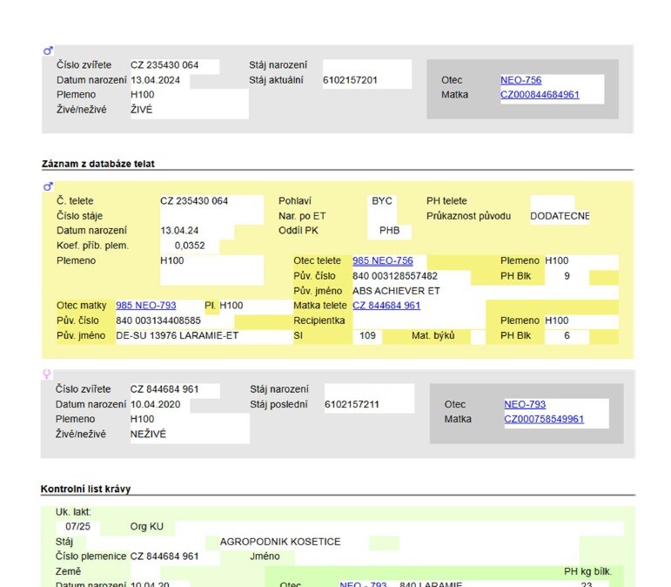
Task: Select the original number 840 003128557482
Action: point(395,276)
